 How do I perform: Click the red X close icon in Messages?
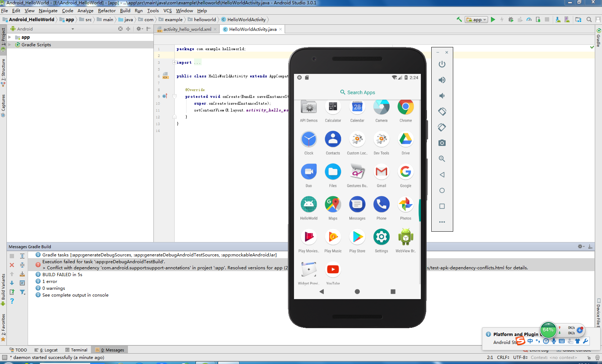[12, 265]
